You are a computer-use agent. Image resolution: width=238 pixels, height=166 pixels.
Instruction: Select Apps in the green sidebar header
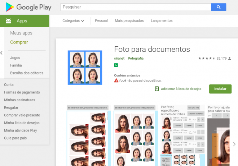(25, 21)
